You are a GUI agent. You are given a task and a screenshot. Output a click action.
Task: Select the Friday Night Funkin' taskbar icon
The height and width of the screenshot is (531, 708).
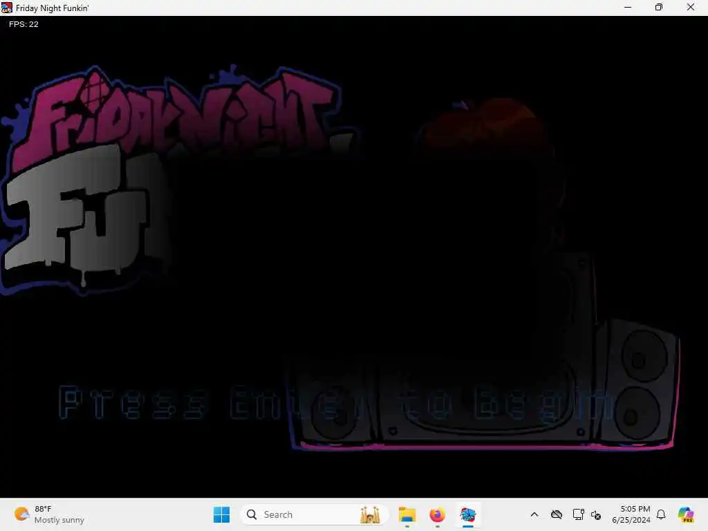click(x=468, y=514)
